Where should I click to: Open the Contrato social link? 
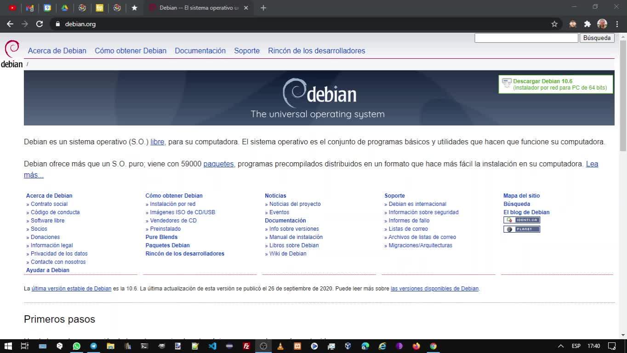coord(49,204)
